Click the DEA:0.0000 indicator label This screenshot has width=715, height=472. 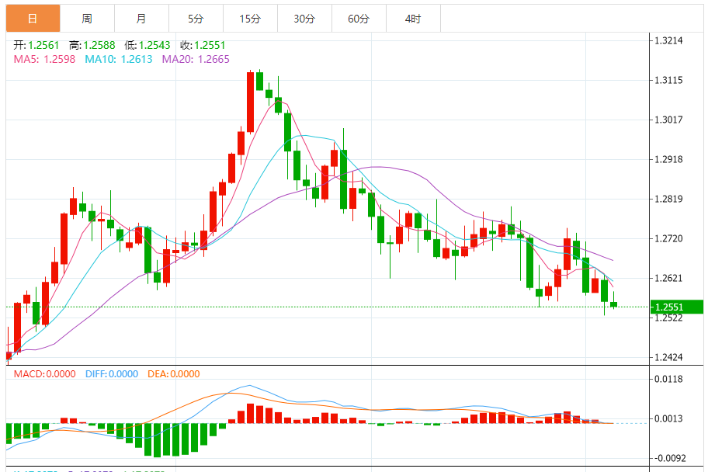coord(174,374)
